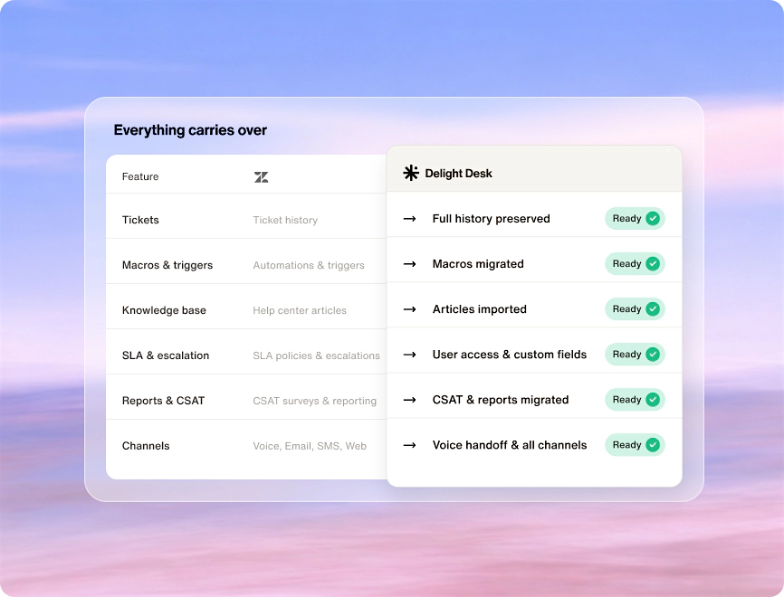Viewport: 784px width, 597px height.
Task: Click the 'Help center articles' cell
Action: coord(300,311)
